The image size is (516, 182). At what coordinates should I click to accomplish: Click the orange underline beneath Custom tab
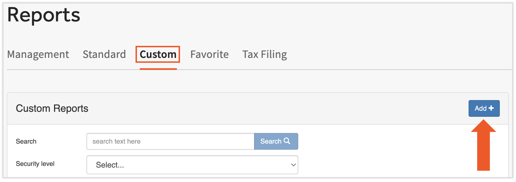click(158, 69)
